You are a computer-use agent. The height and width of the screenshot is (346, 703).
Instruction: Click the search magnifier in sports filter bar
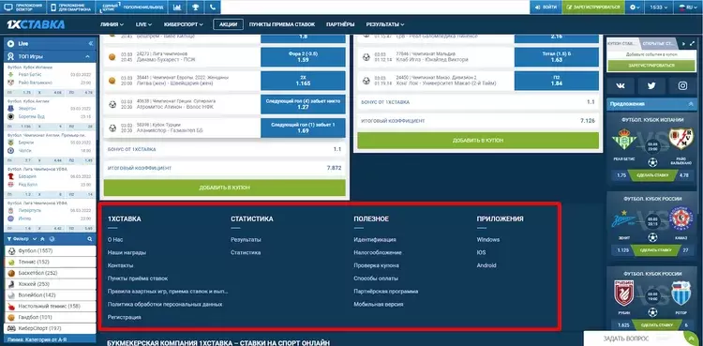[90, 239]
